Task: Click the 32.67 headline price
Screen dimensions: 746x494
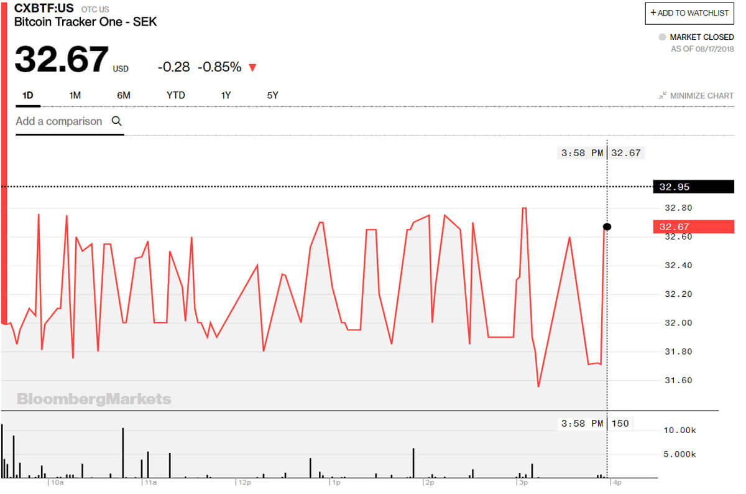Action: click(61, 59)
